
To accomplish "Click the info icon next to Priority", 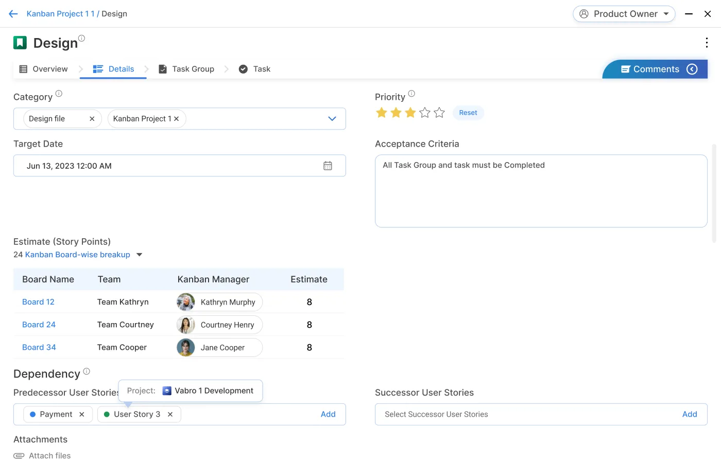I will [411, 93].
